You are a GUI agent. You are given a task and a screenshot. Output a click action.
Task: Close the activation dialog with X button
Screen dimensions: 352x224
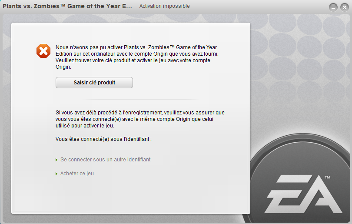coord(344,7)
